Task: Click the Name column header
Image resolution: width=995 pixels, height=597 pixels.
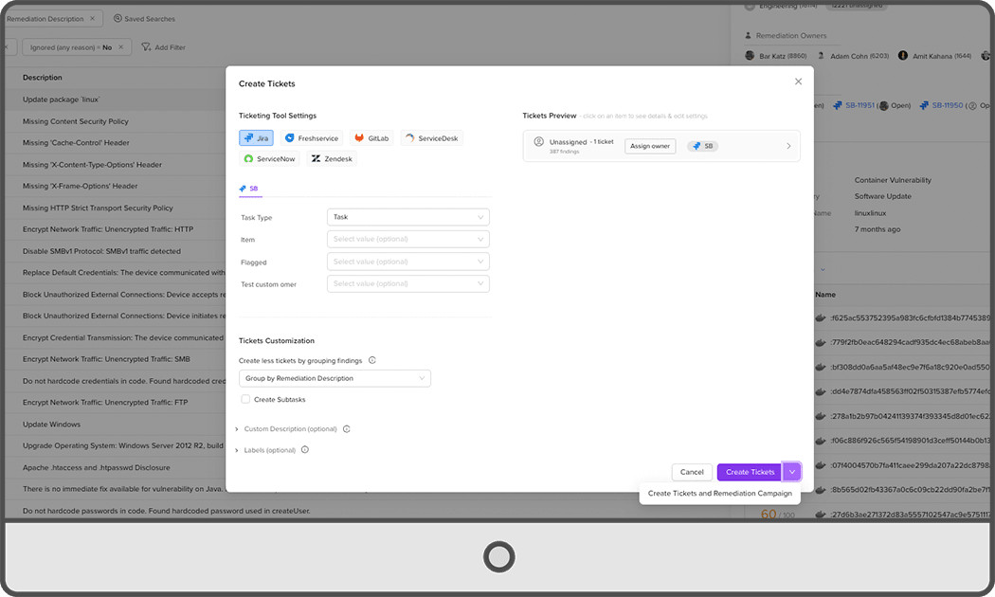Action: [x=825, y=295]
